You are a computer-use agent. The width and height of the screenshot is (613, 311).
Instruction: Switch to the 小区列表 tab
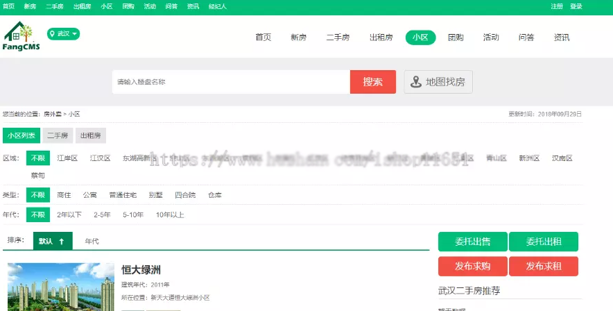click(x=21, y=135)
